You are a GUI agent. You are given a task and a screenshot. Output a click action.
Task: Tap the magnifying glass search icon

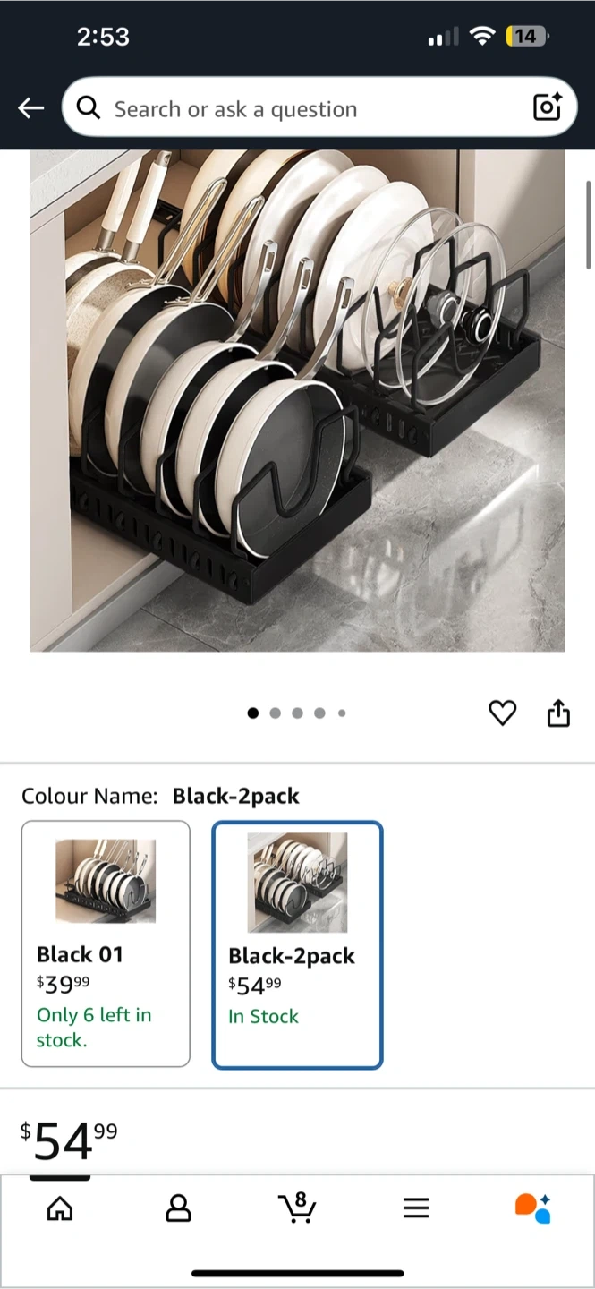(89, 108)
